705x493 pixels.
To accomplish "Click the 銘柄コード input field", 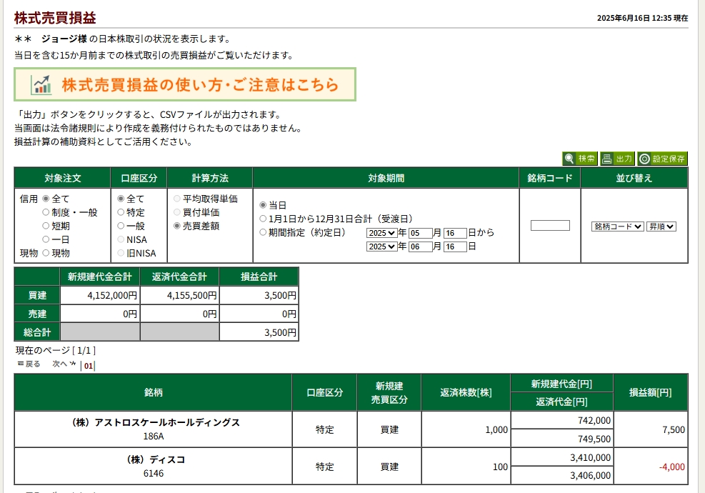I will point(550,226).
